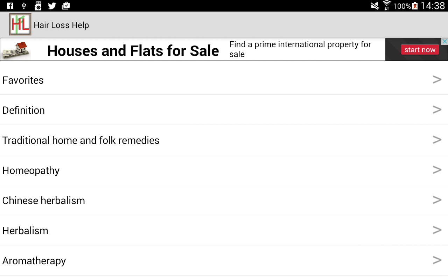
Task: Tap the chevron arrow on Chinese herbalism row
Action: tap(437, 200)
